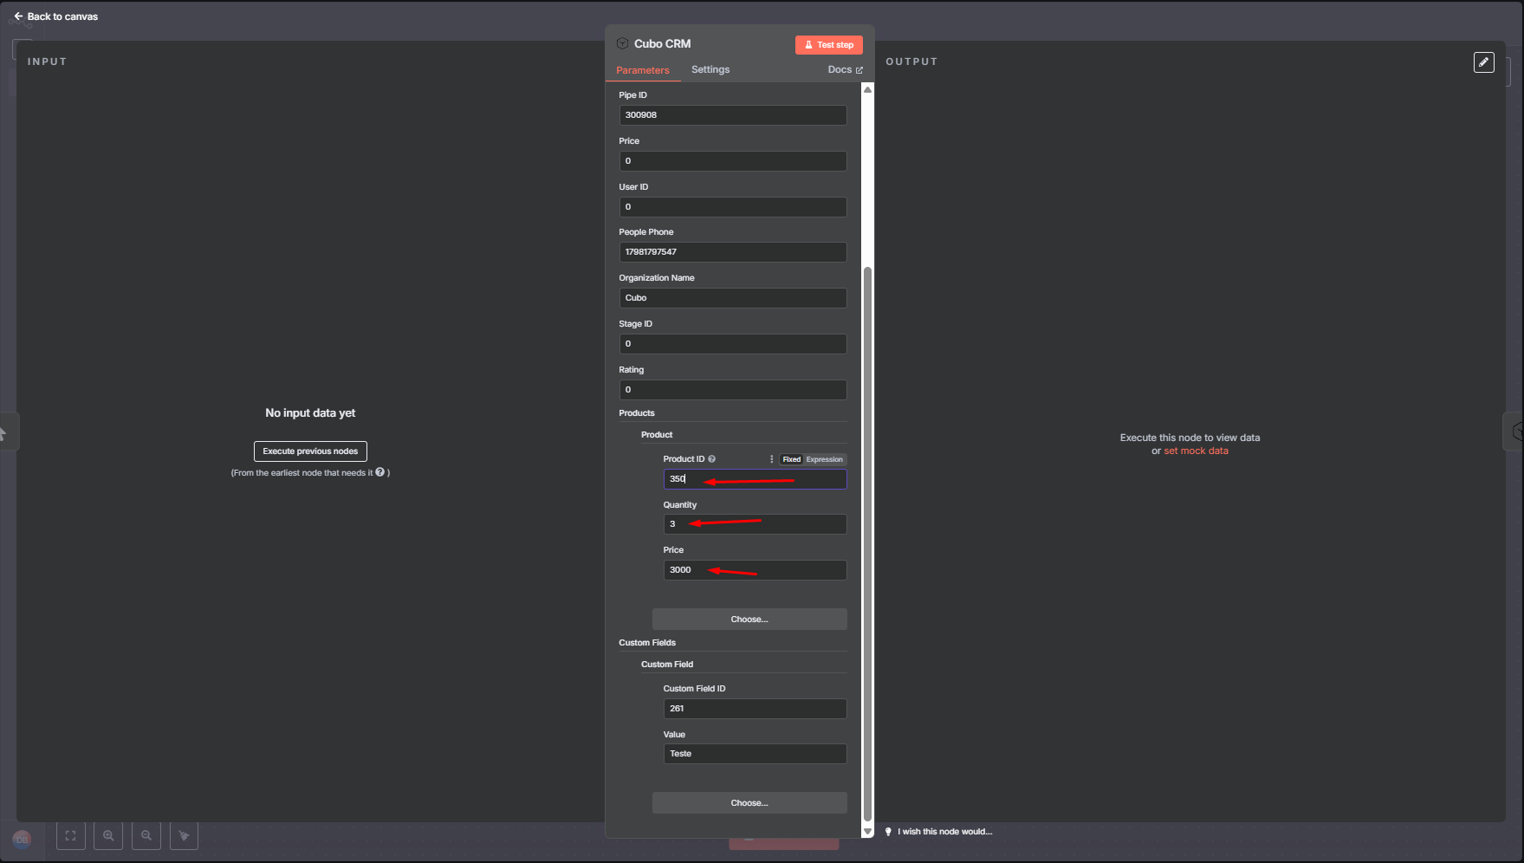This screenshot has height=863, width=1524.
Task: Open the Docs external link
Action: (845, 69)
